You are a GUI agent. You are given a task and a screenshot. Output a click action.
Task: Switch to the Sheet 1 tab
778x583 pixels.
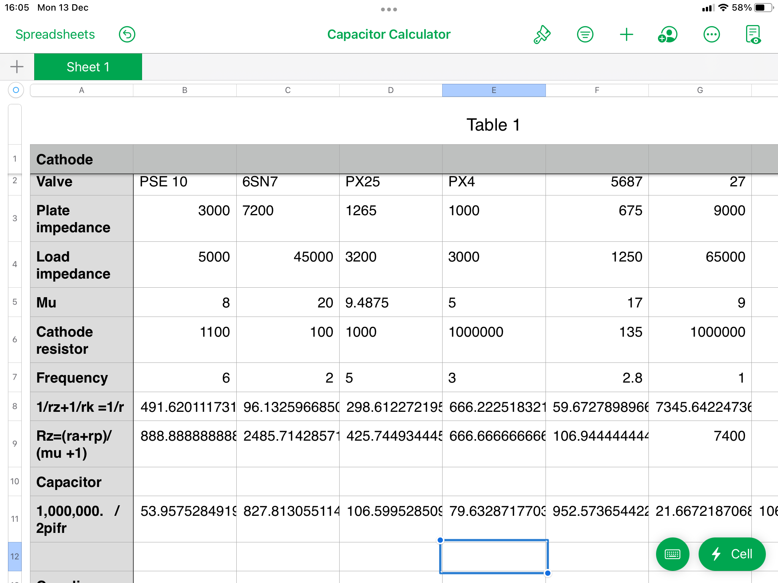88,67
